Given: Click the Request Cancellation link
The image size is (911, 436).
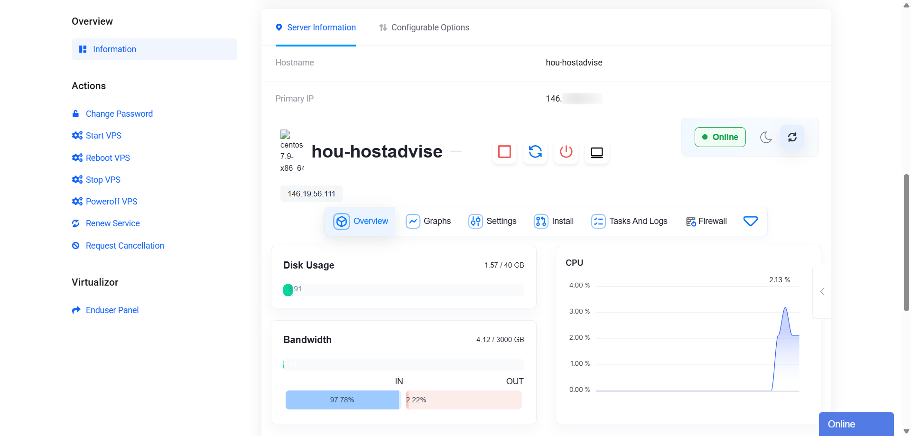Looking at the screenshot, I should [x=125, y=246].
